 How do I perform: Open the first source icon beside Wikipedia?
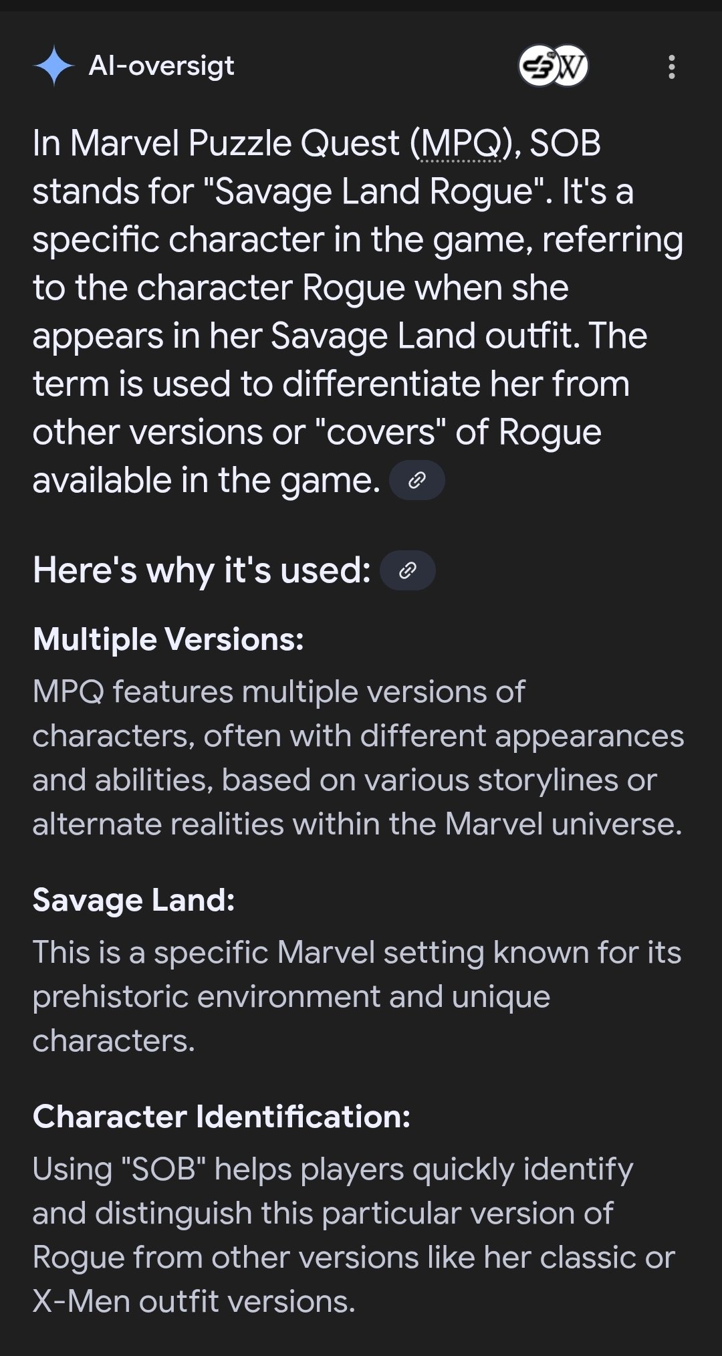(x=537, y=66)
